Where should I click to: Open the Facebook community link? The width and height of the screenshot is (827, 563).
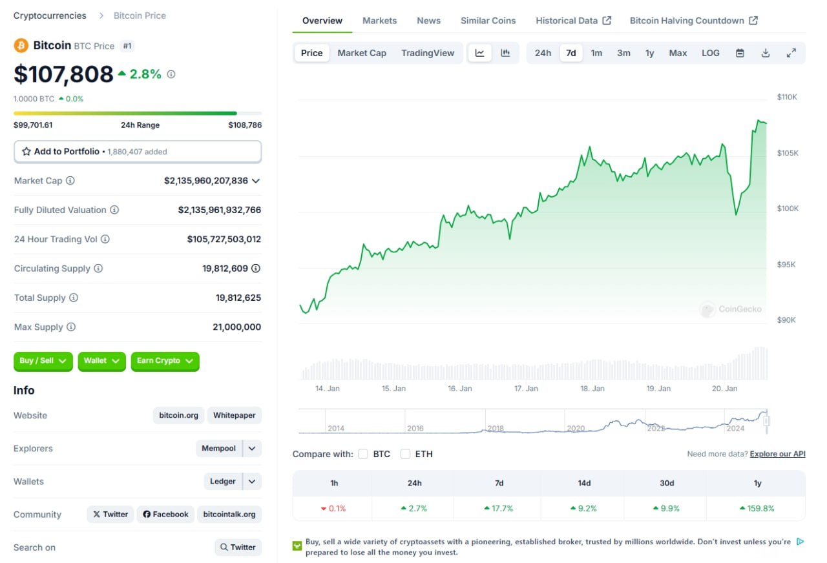coord(165,514)
